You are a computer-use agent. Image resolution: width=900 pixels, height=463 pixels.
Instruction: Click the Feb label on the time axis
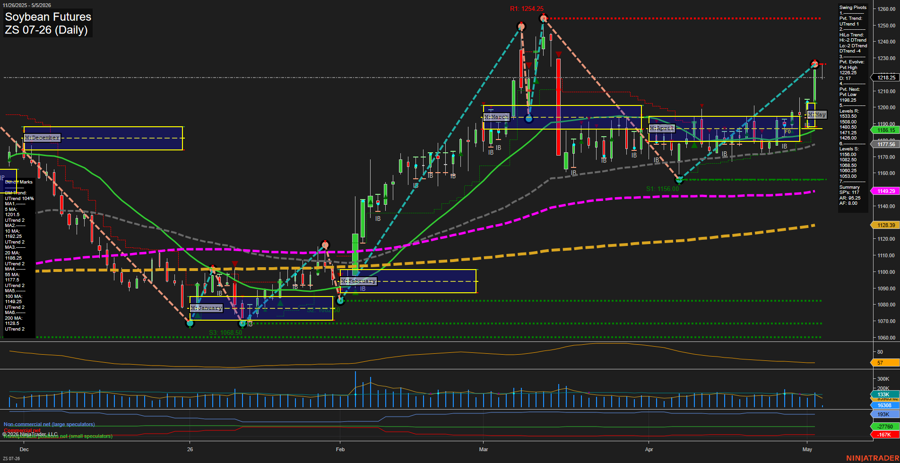(x=340, y=449)
